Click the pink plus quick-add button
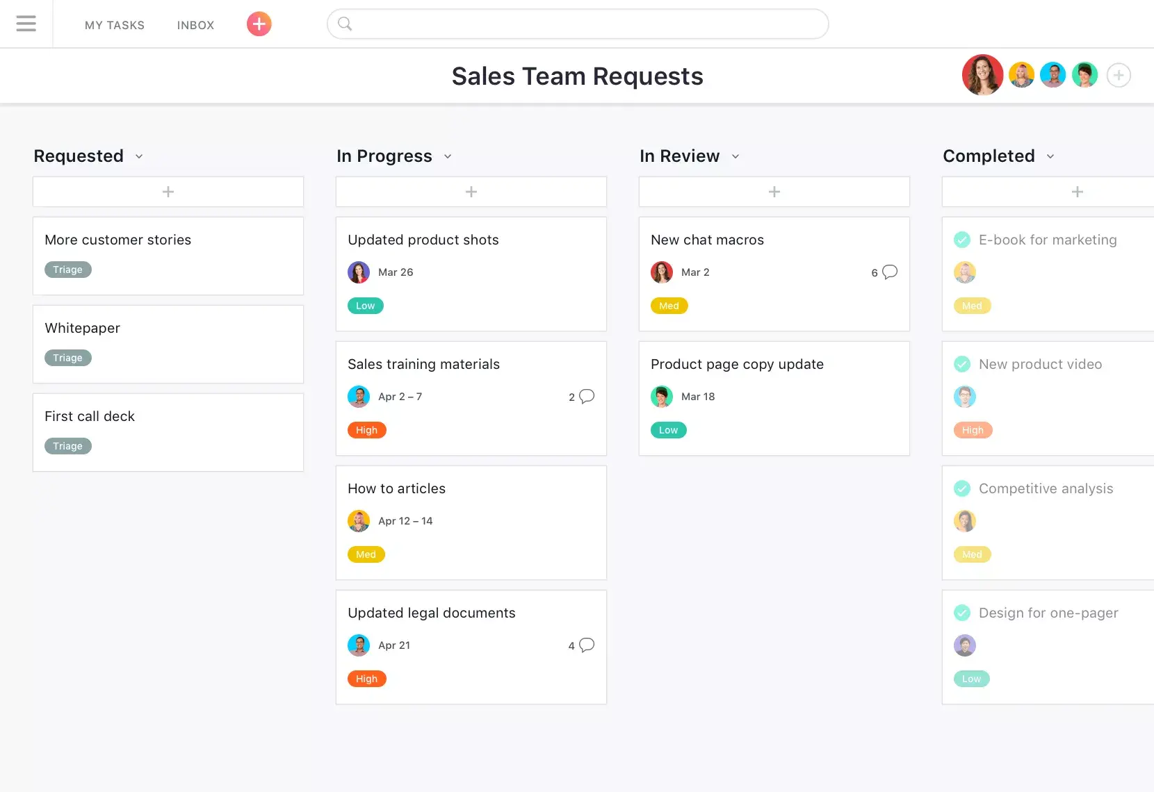The image size is (1154, 792). coord(259,24)
